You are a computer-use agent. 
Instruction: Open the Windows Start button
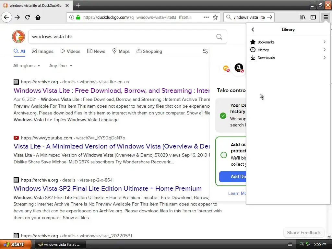pyautogui.click(x=16, y=244)
